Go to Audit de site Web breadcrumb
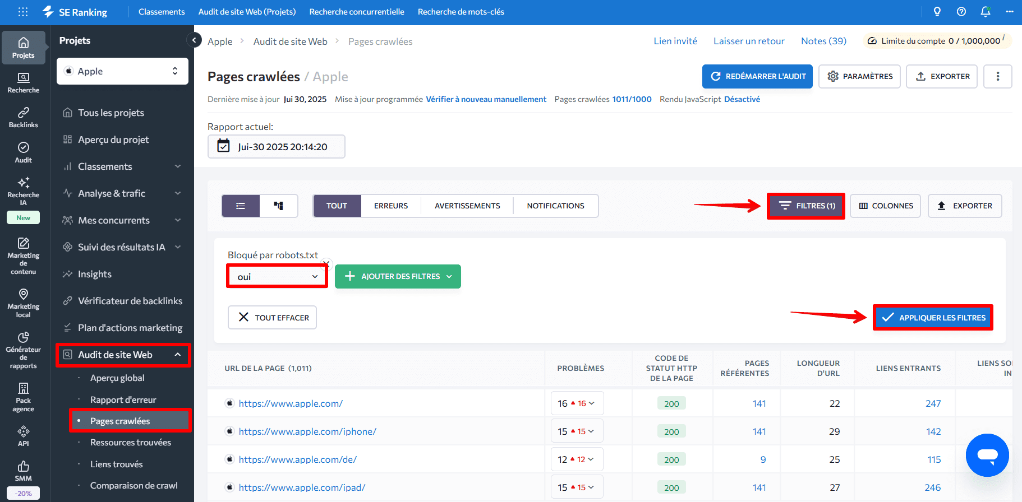 click(x=290, y=41)
